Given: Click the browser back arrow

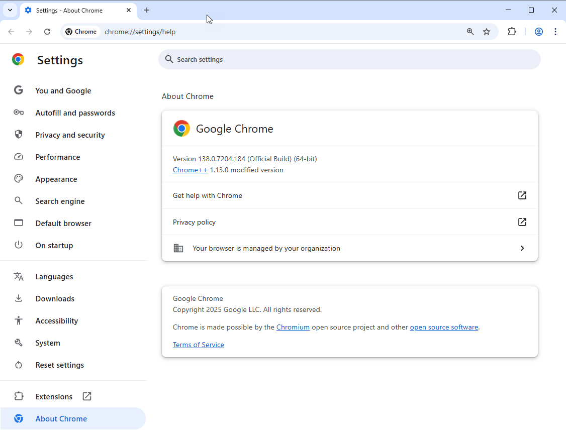Looking at the screenshot, I should pos(11,32).
